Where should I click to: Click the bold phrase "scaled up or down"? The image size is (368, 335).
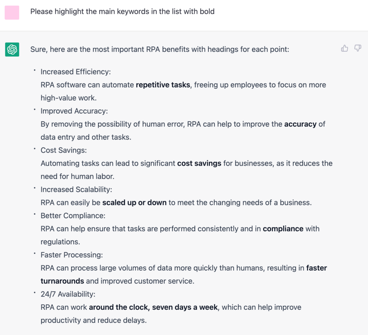point(134,202)
